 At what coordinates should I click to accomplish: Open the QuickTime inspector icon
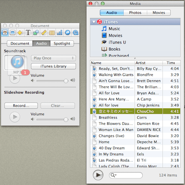click(75, 33)
